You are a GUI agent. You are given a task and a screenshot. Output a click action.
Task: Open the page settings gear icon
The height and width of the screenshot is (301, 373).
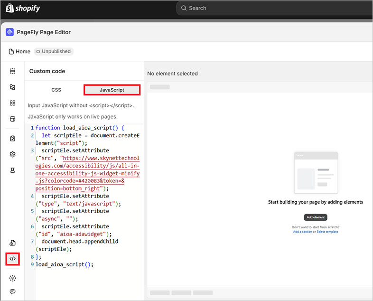tap(13, 154)
